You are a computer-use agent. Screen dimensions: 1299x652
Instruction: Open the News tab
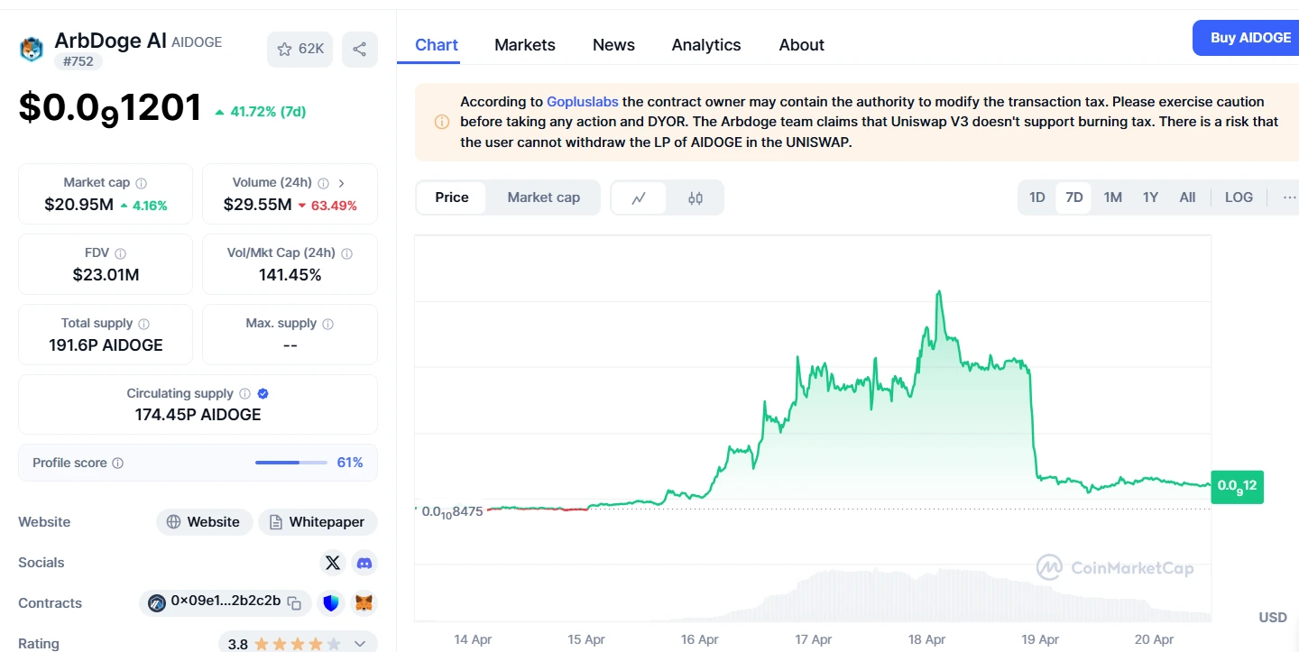[613, 45]
